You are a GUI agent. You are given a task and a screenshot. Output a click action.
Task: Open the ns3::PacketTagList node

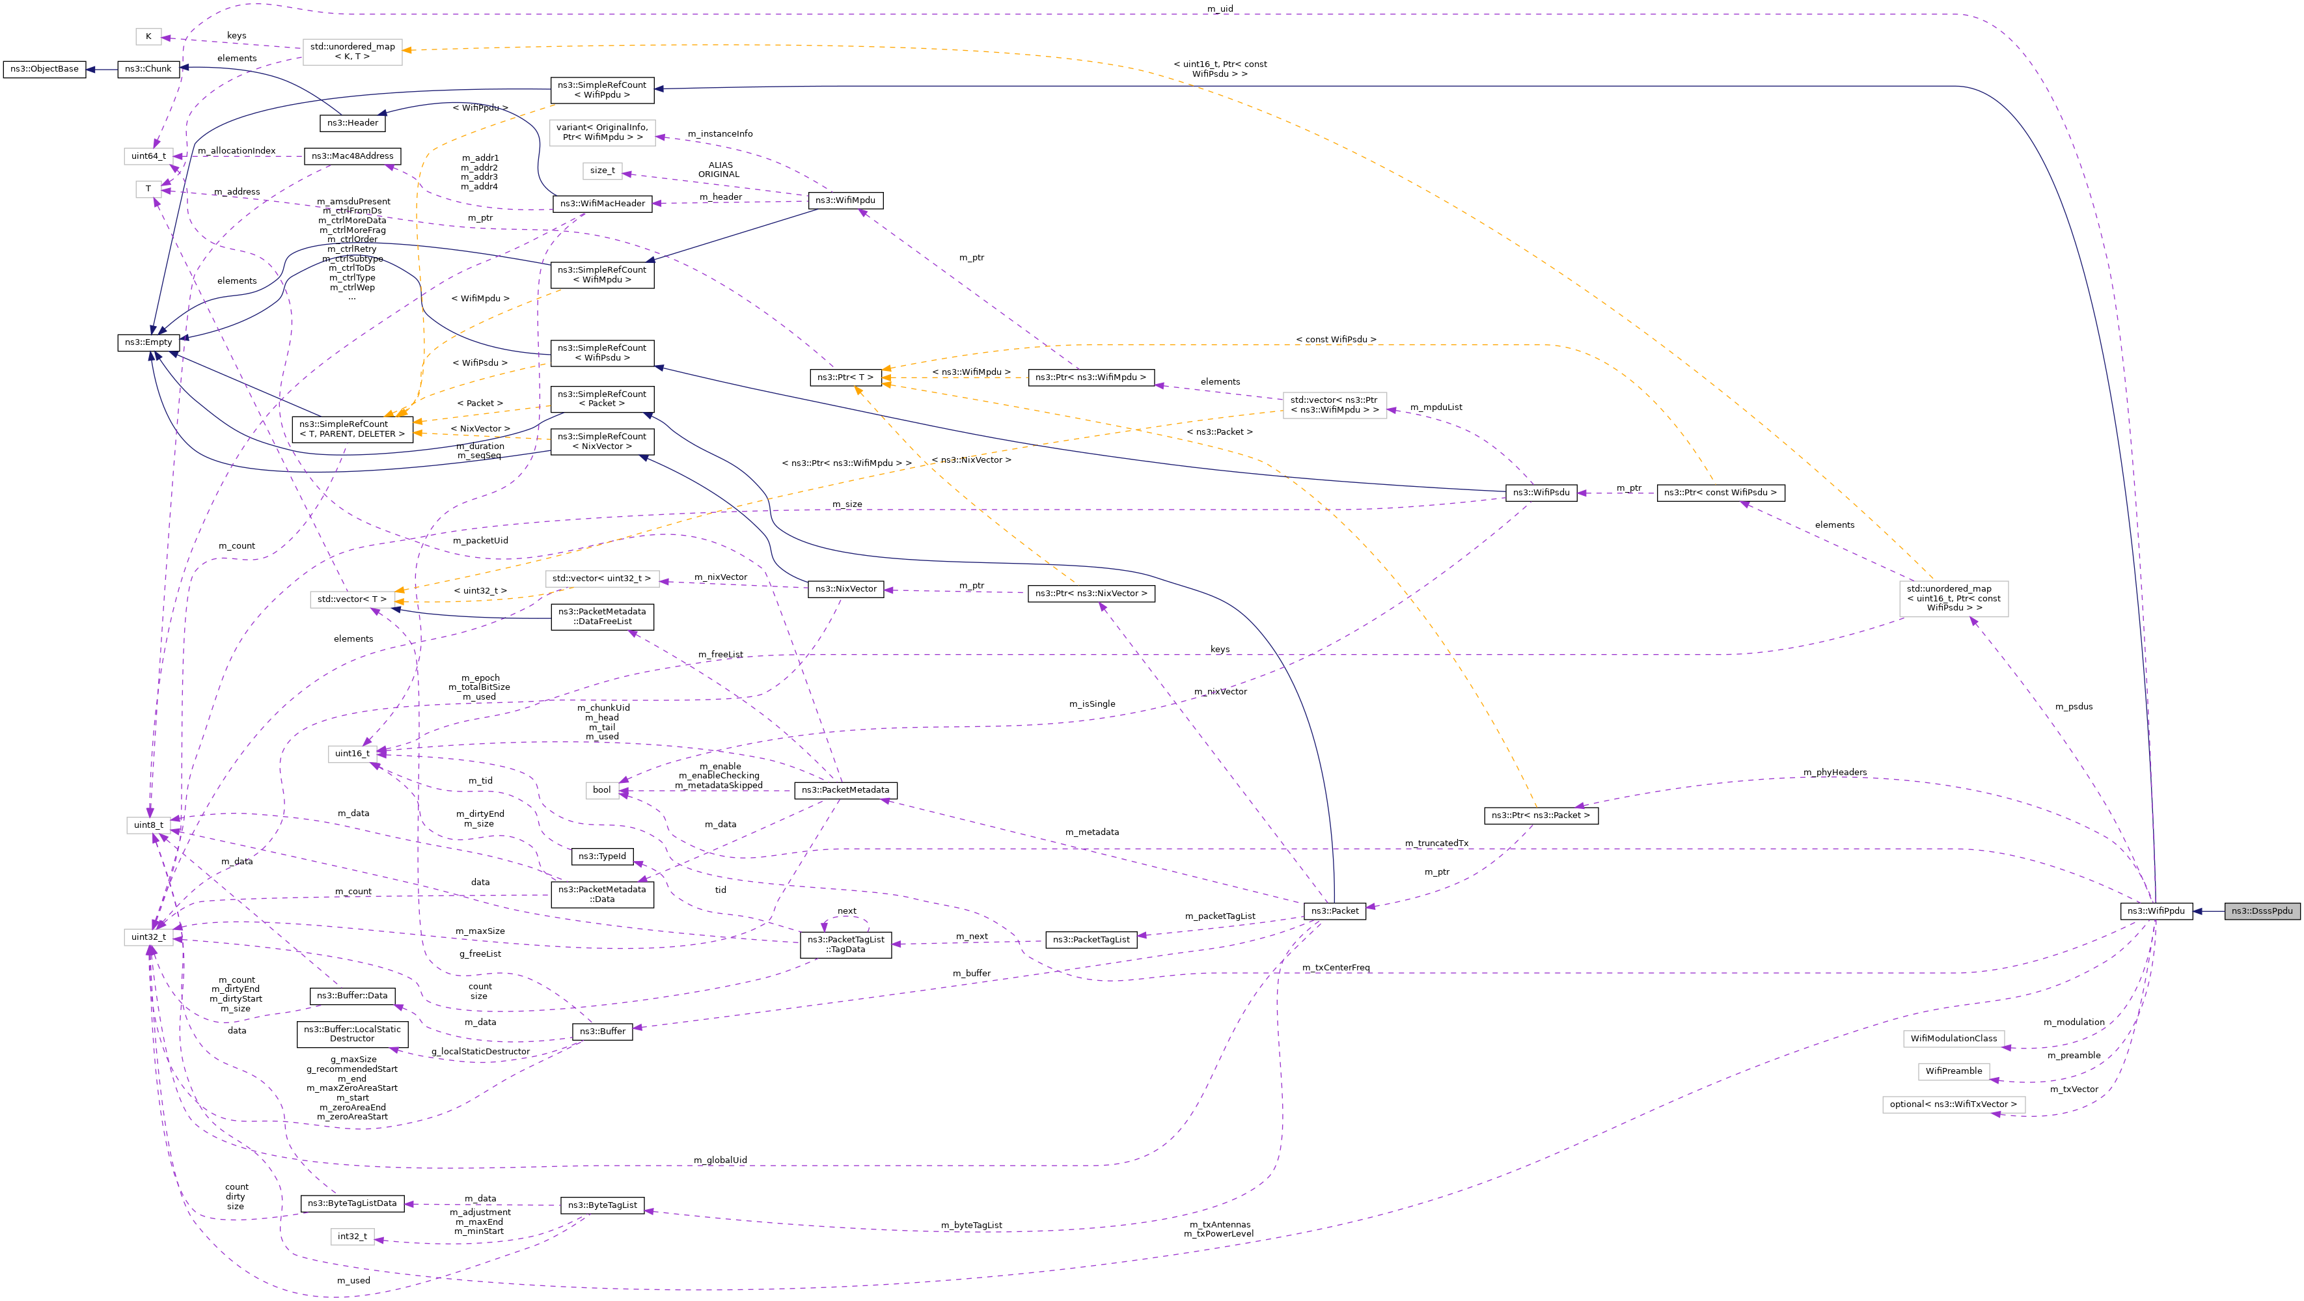(x=1090, y=940)
